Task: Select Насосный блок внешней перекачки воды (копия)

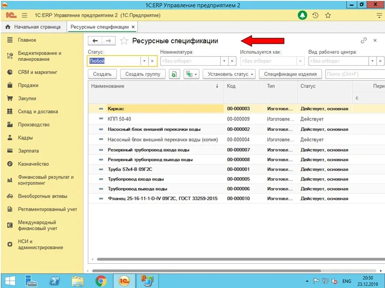Action: (x=237, y=140)
